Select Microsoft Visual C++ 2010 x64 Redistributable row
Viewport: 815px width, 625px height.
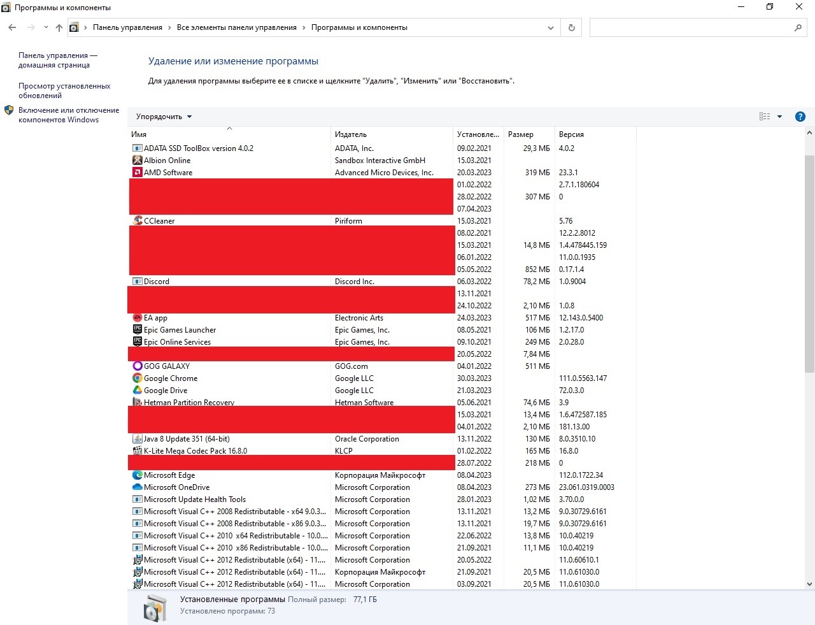382,536
